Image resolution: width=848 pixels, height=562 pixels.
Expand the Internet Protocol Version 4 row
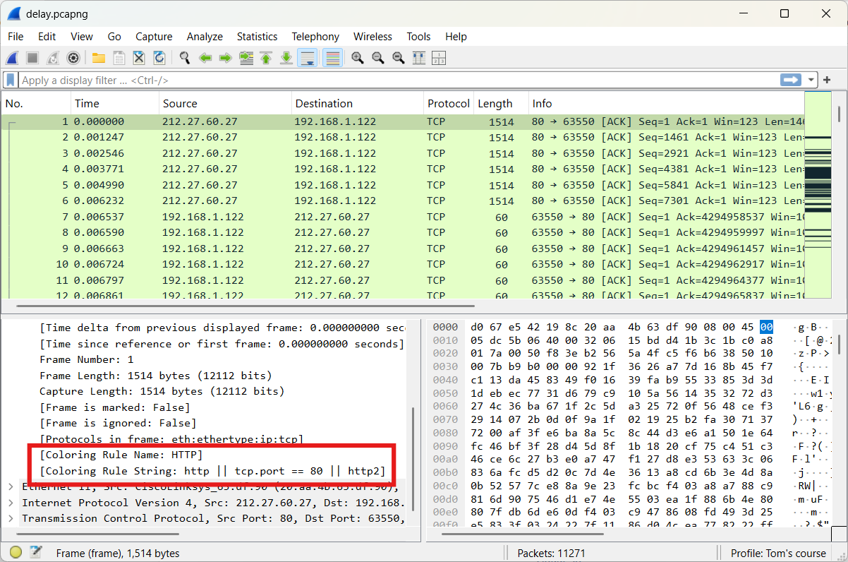[11, 503]
